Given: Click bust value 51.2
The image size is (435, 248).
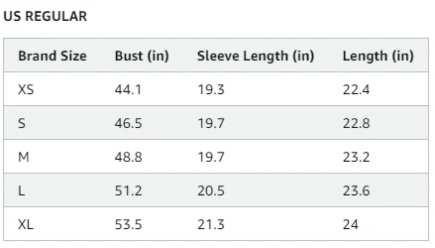Looking at the screenshot, I should click(128, 191).
